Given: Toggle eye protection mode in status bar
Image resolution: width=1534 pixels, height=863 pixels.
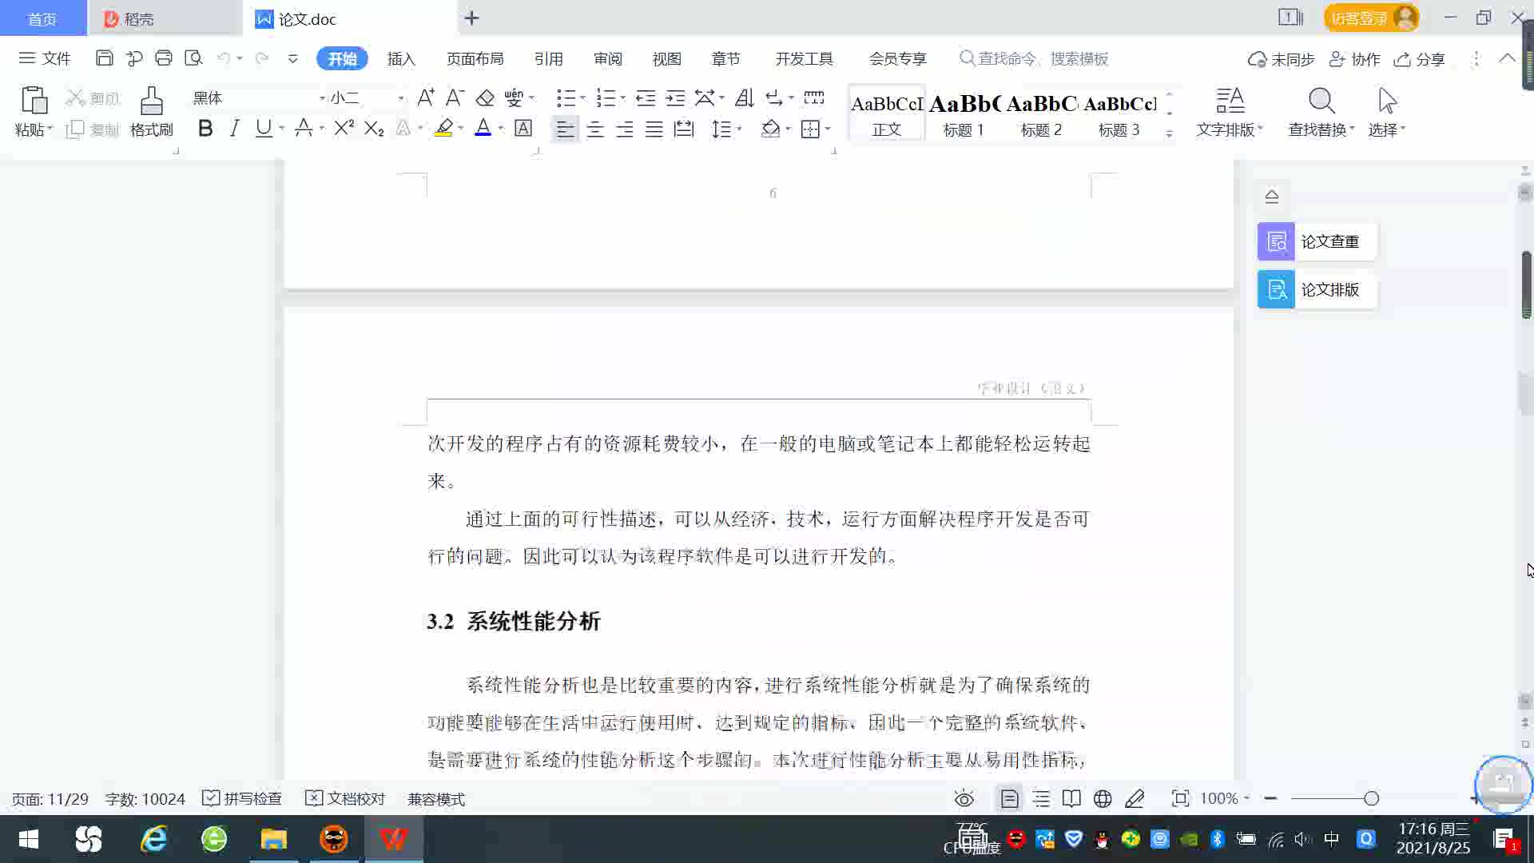Looking at the screenshot, I should click(x=964, y=798).
